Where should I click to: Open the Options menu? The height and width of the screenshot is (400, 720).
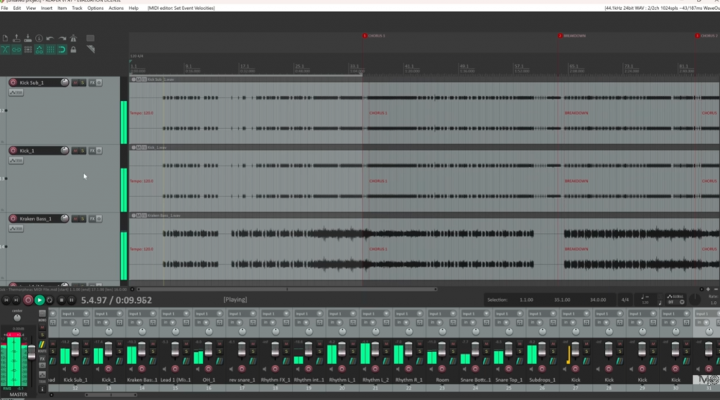(96, 8)
